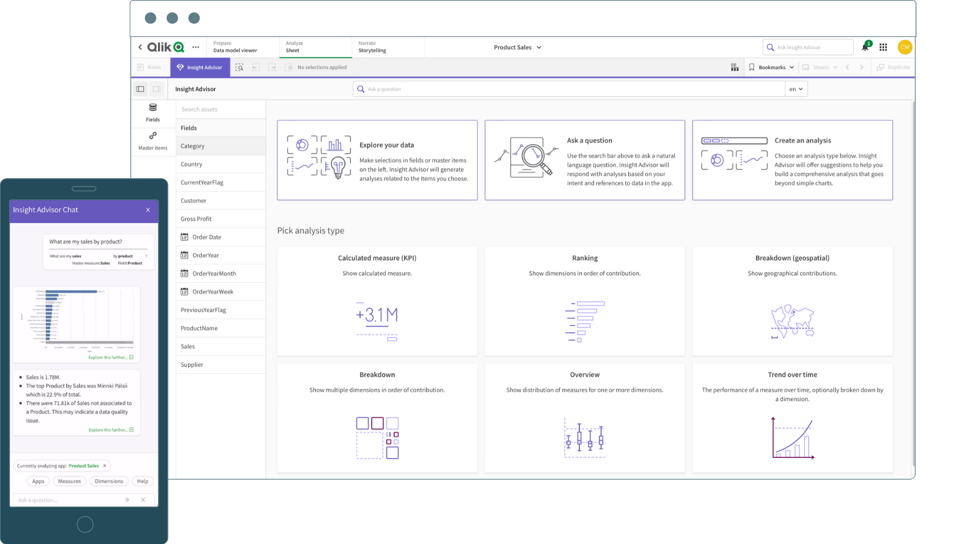The image size is (960, 544).
Task: Select the Gross Profit field
Action: 221,219
